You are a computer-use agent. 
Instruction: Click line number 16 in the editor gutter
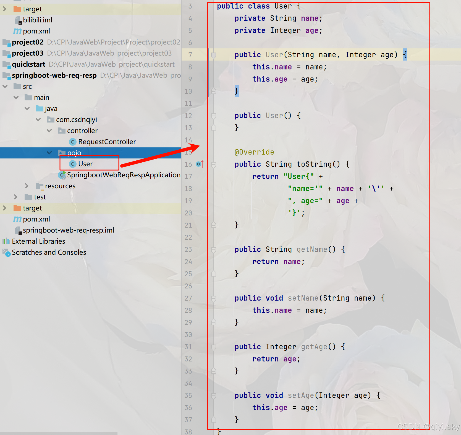click(188, 164)
